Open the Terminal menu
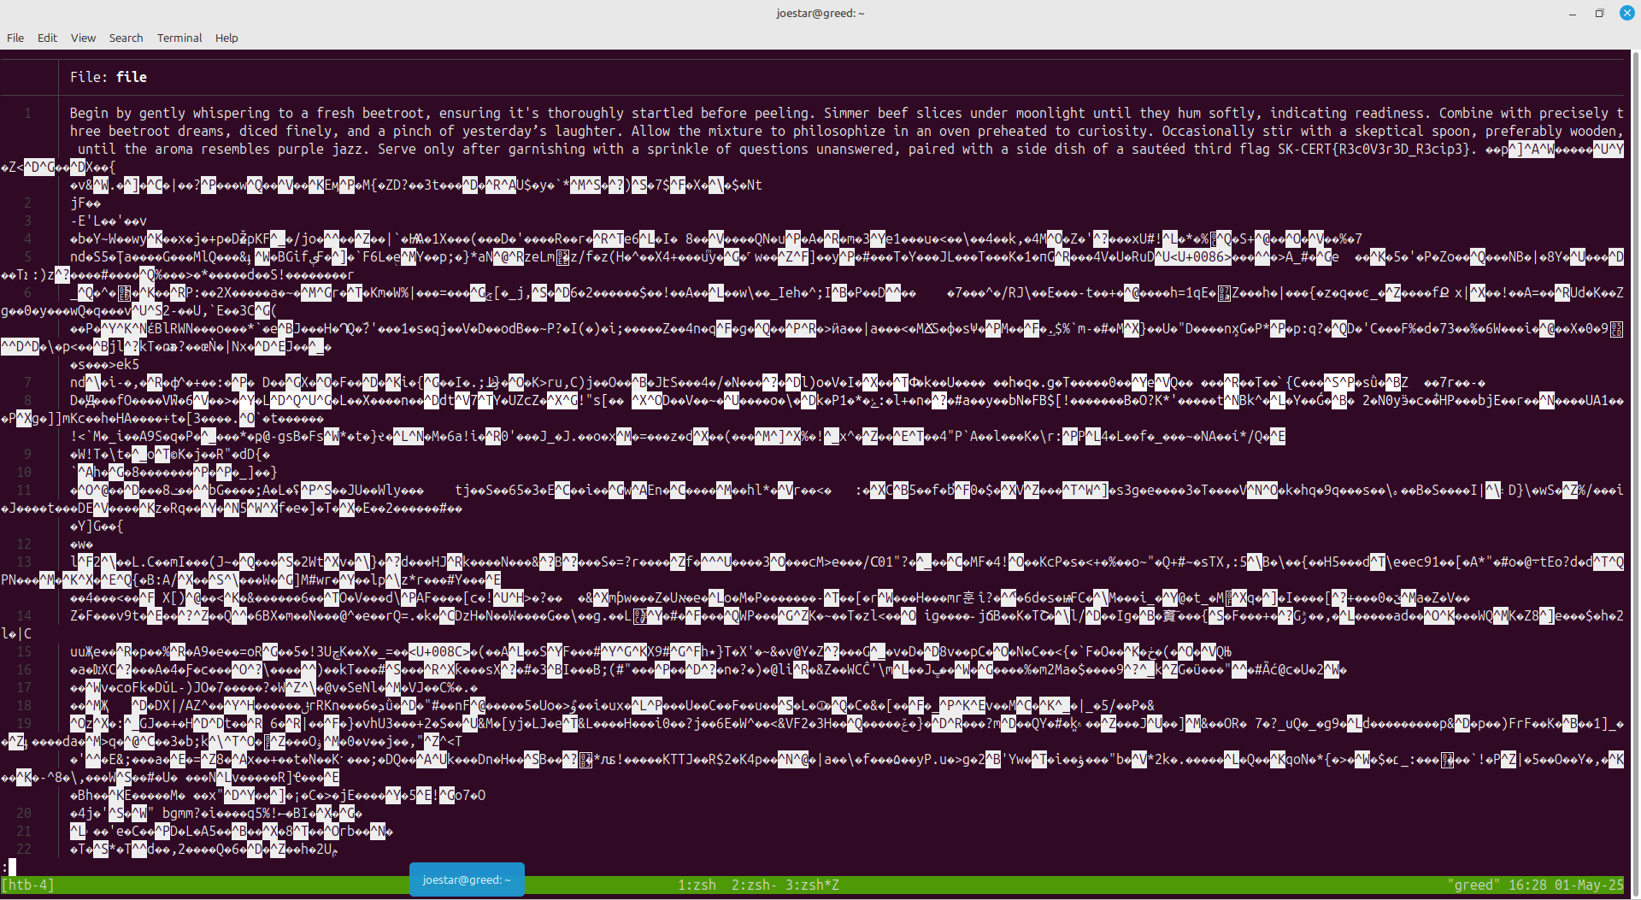 tap(179, 38)
